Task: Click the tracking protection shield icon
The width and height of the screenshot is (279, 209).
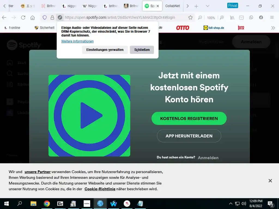Action: click(44, 17)
